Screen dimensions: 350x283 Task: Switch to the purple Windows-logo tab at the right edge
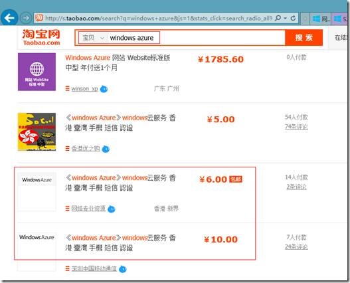[340, 19]
